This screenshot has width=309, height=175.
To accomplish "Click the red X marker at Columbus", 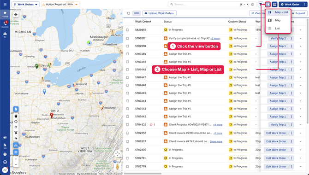I will [x=52, y=115].
